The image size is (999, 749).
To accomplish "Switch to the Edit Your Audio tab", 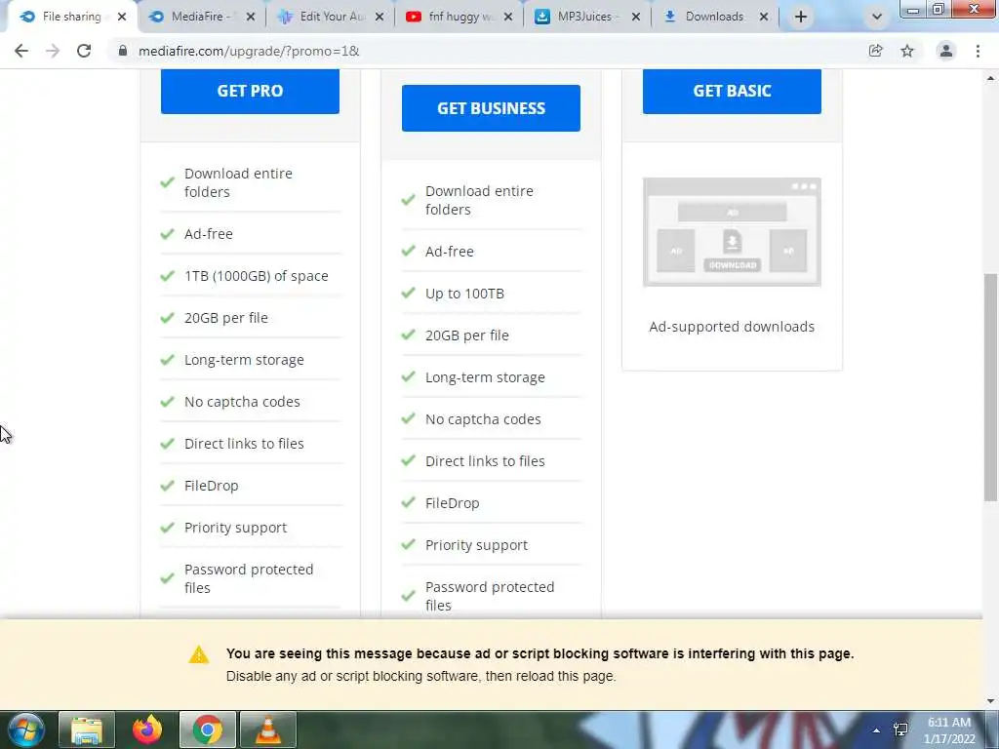I will tap(331, 17).
